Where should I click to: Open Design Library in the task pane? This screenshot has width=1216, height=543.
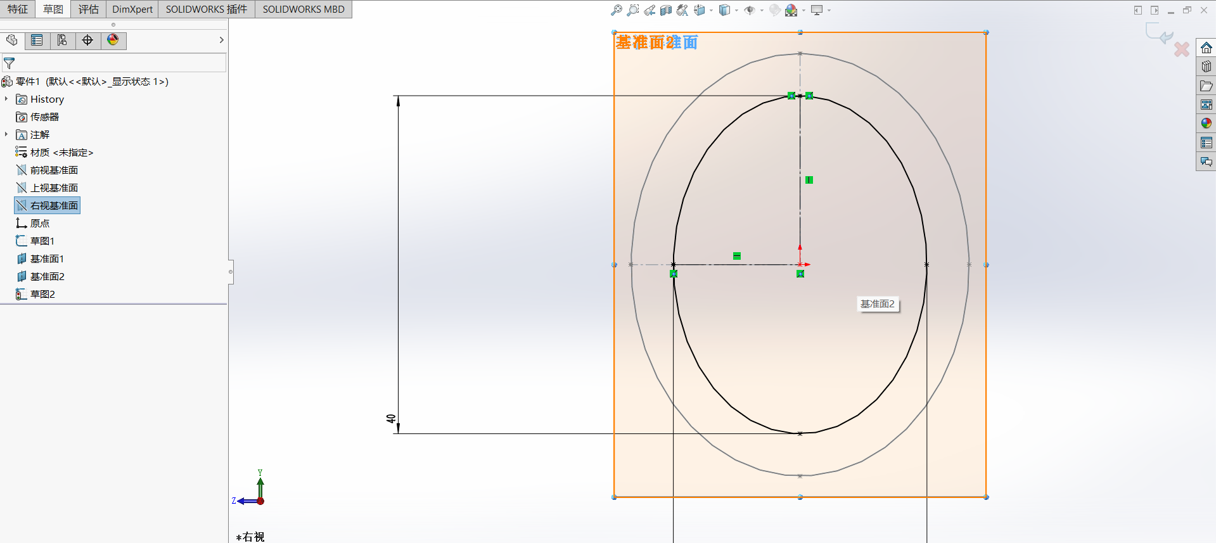pos(1206,67)
